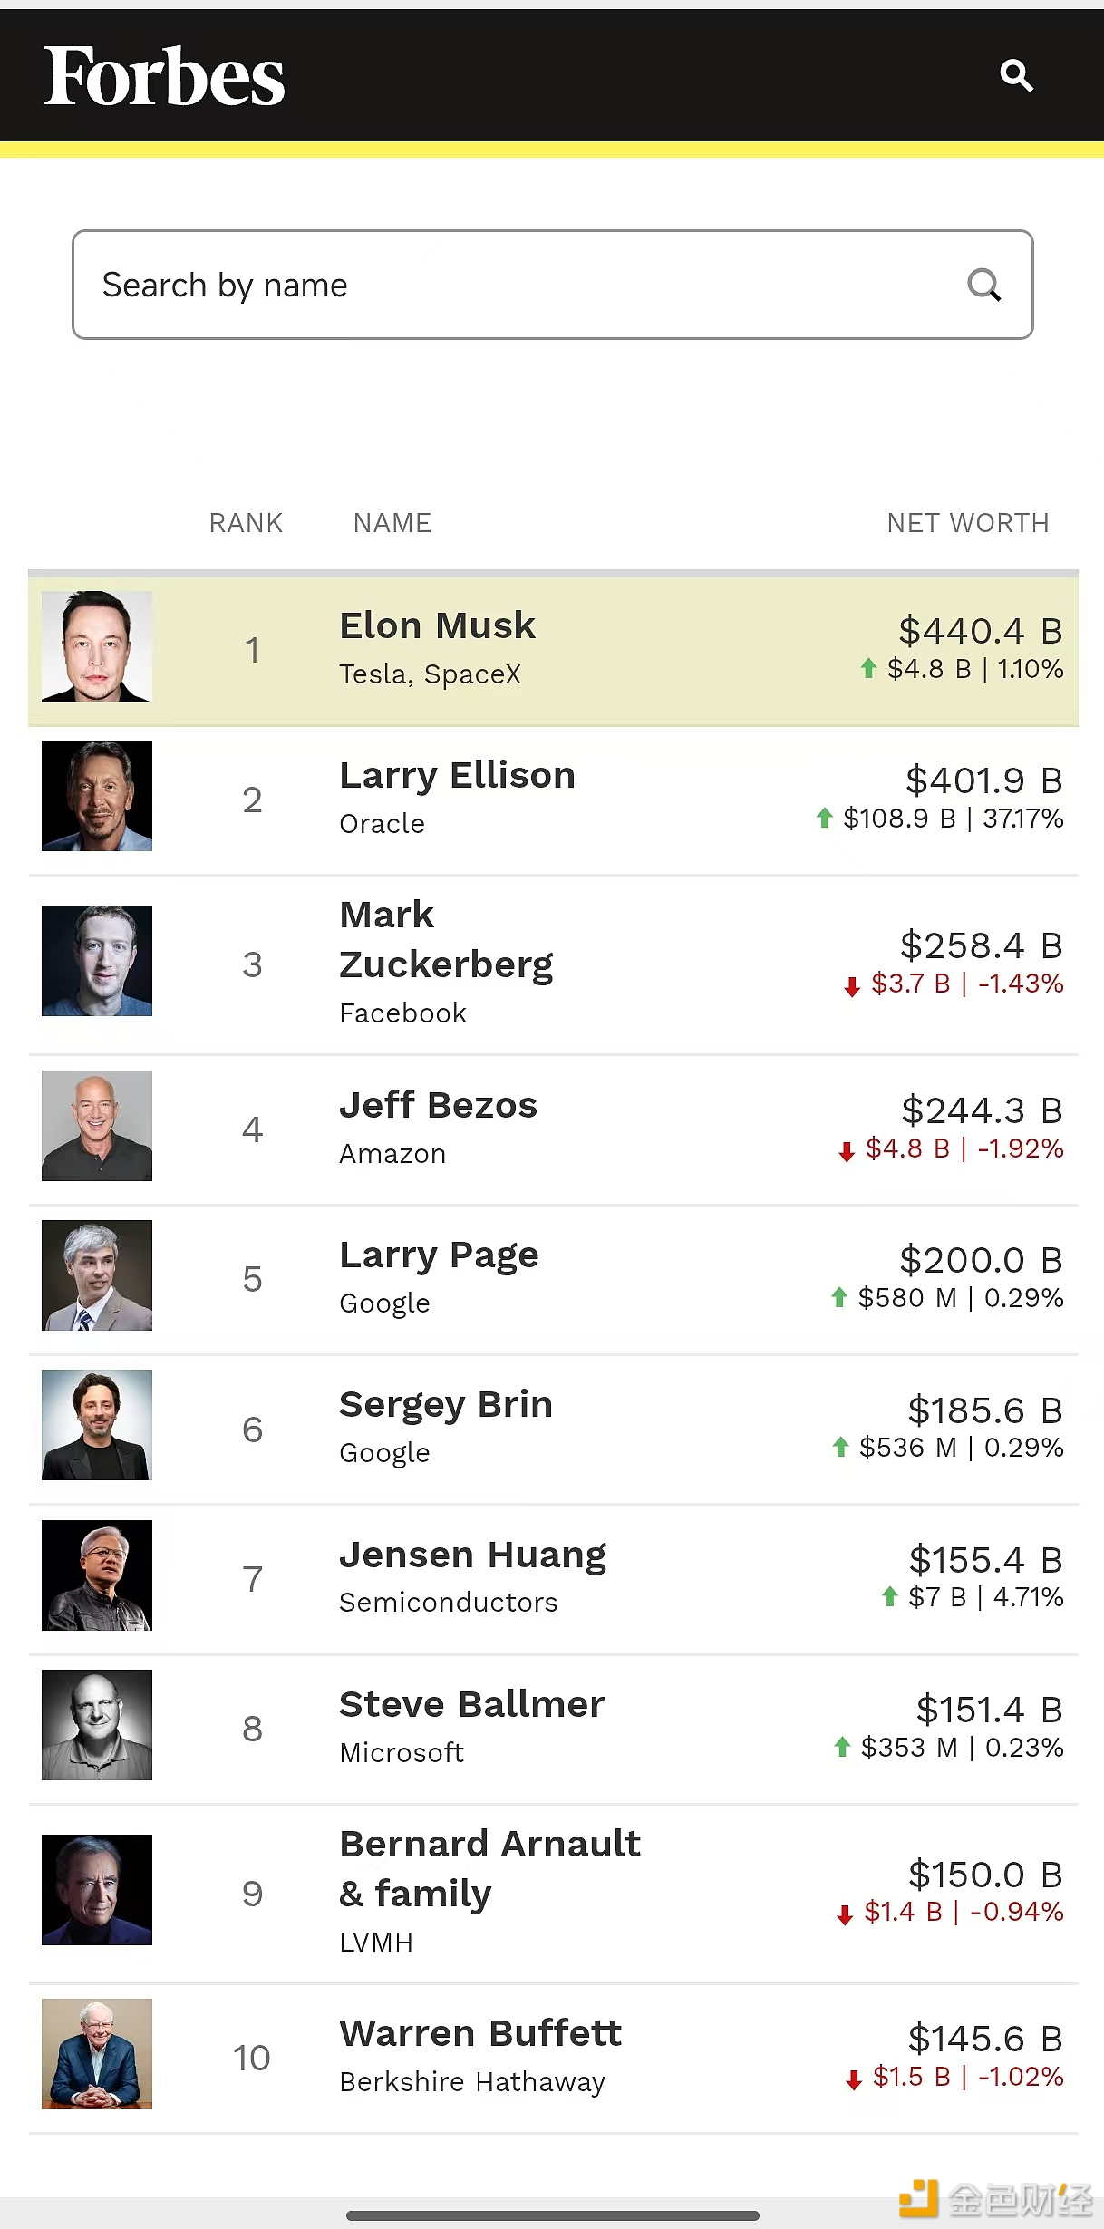Sort by the NET WORTH column header
The image size is (1104, 2229).
[967, 523]
